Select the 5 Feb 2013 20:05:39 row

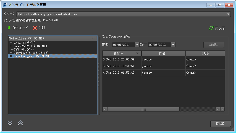pyautogui.click(x=164, y=59)
